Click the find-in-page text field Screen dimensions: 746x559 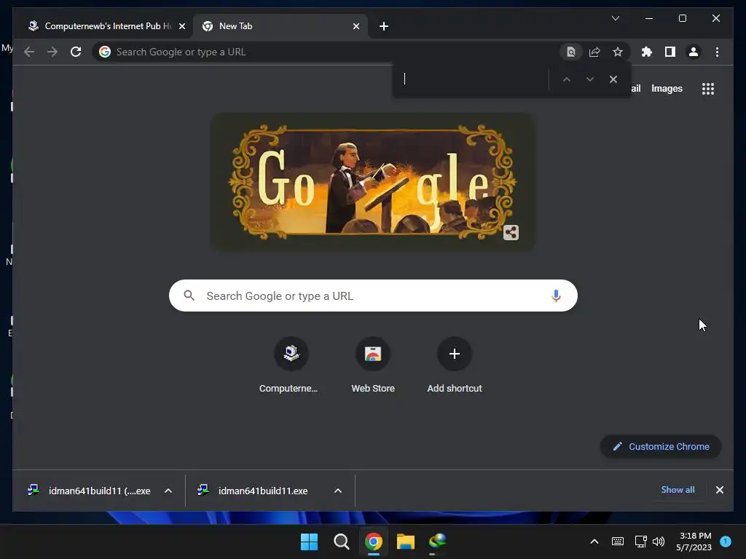coord(472,79)
